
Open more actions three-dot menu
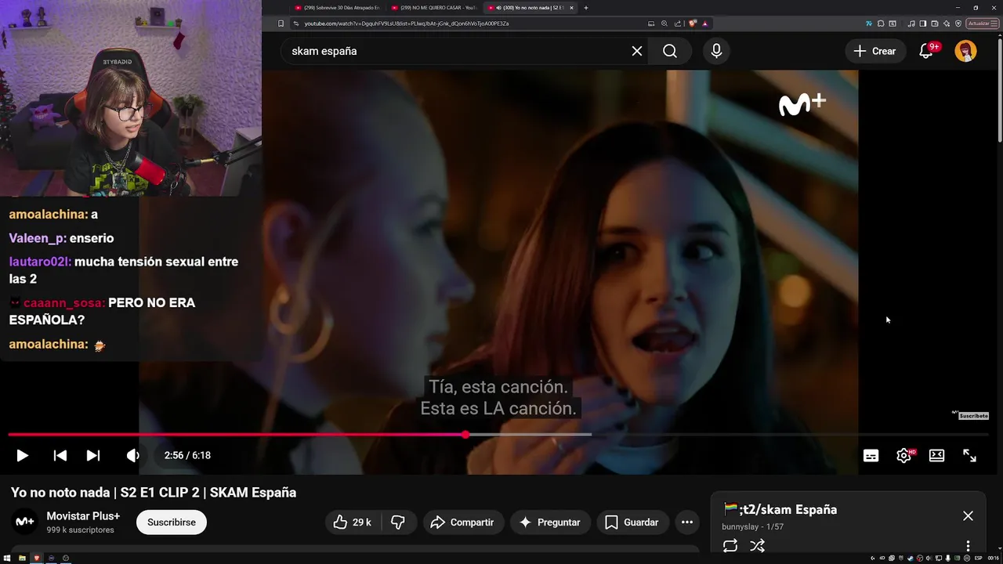click(x=687, y=522)
